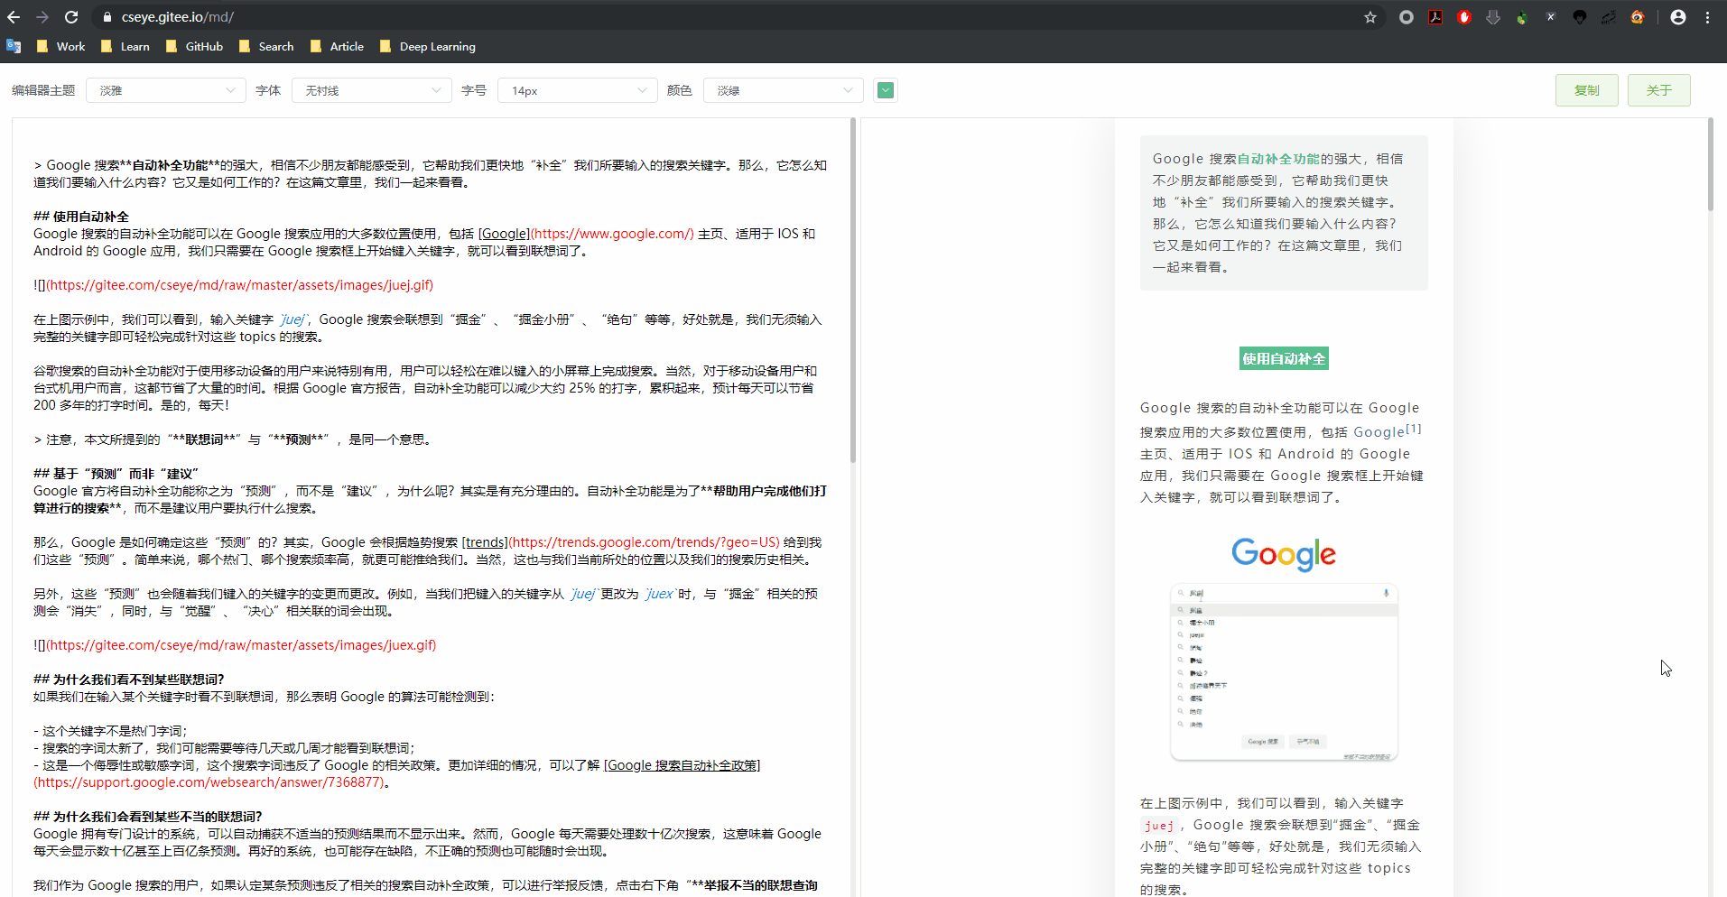Open the gray circle extension icon

point(1407,17)
